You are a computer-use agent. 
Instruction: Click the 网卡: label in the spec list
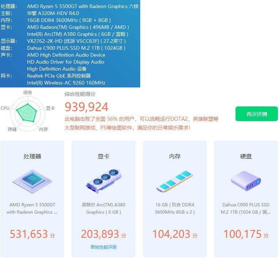[x=7, y=76]
